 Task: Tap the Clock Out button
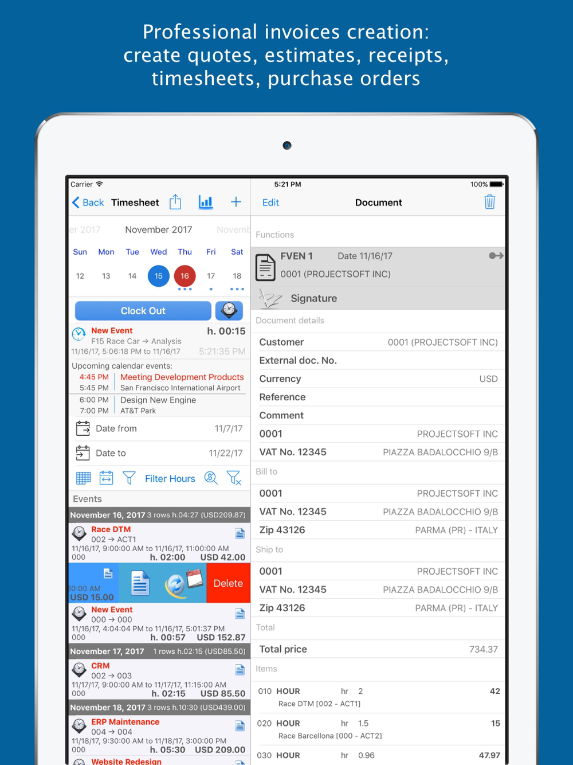click(x=143, y=311)
